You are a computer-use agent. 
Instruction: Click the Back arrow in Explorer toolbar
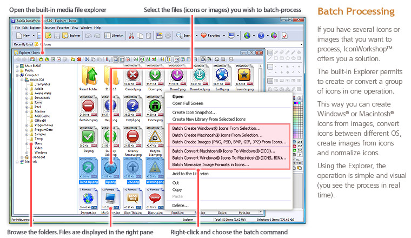(x=18, y=59)
